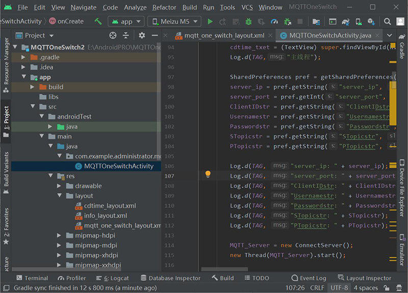
Task: Click the Event Log button
Action: [309, 278]
